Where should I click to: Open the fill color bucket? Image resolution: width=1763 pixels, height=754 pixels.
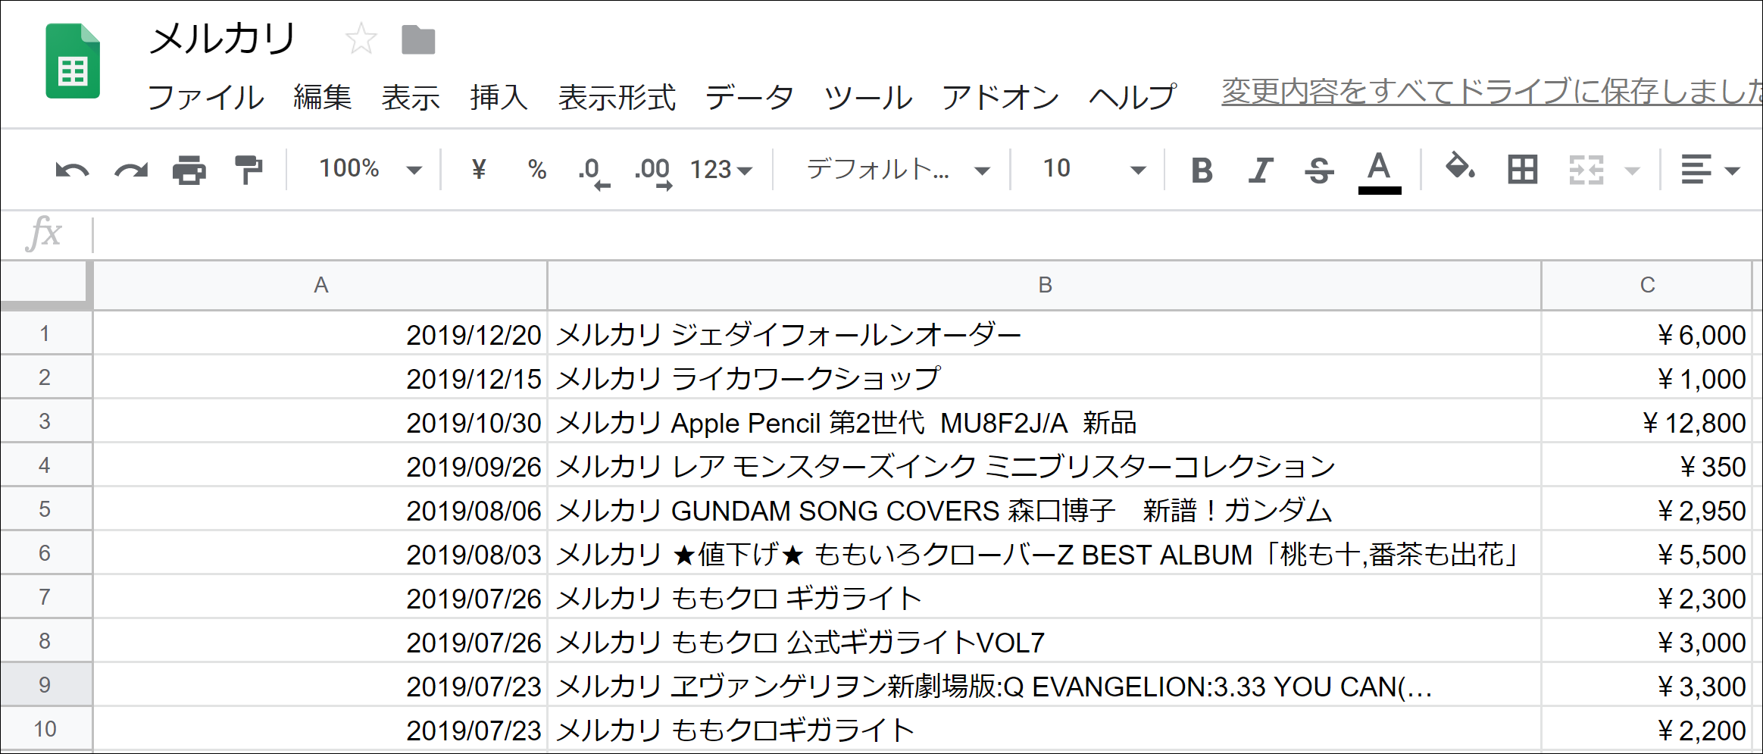click(1460, 167)
